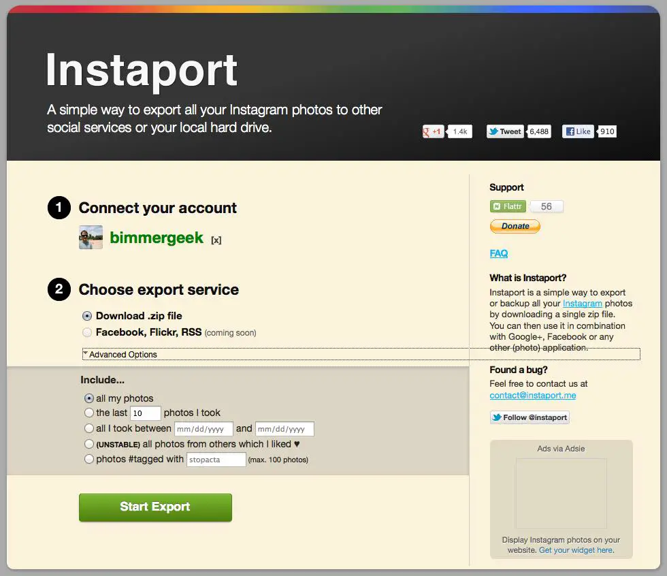667x576 pixels.
Task: Focus the last photos count field
Action: pyautogui.click(x=146, y=413)
